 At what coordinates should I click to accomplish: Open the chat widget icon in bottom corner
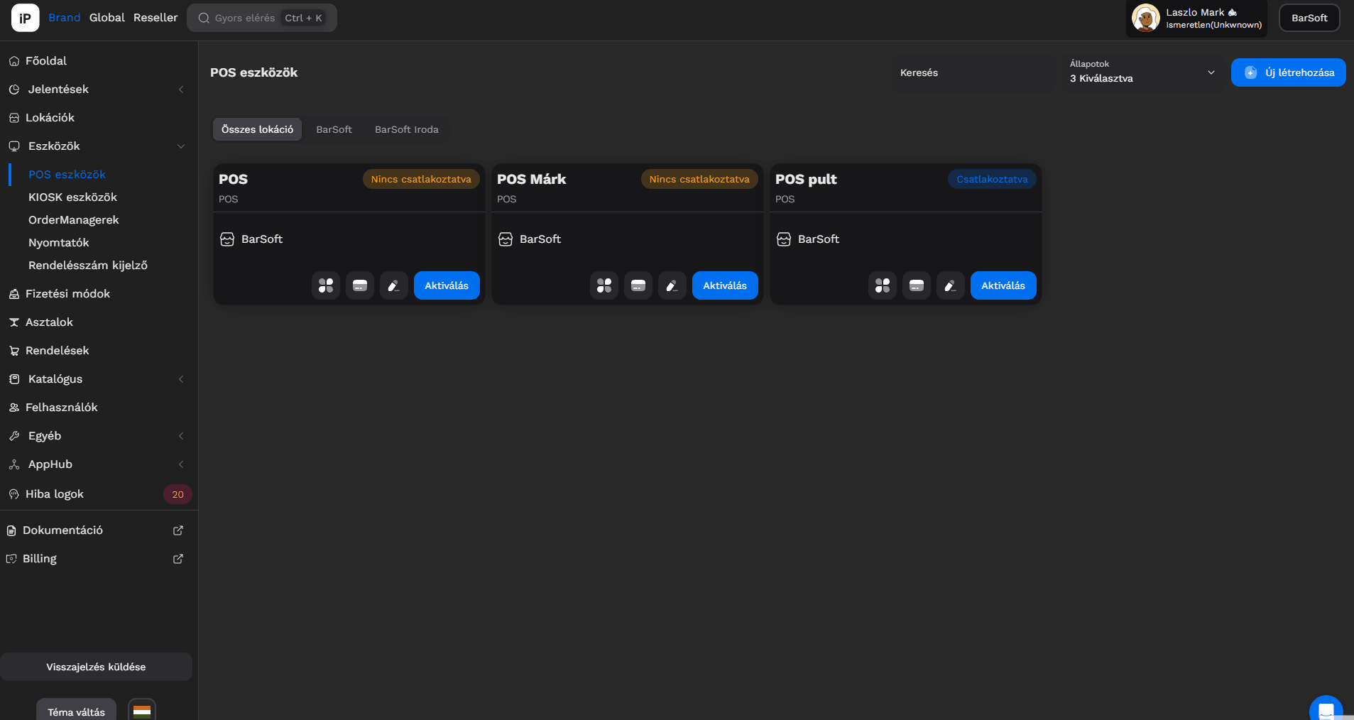pyautogui.click(x=1325, y=710)
